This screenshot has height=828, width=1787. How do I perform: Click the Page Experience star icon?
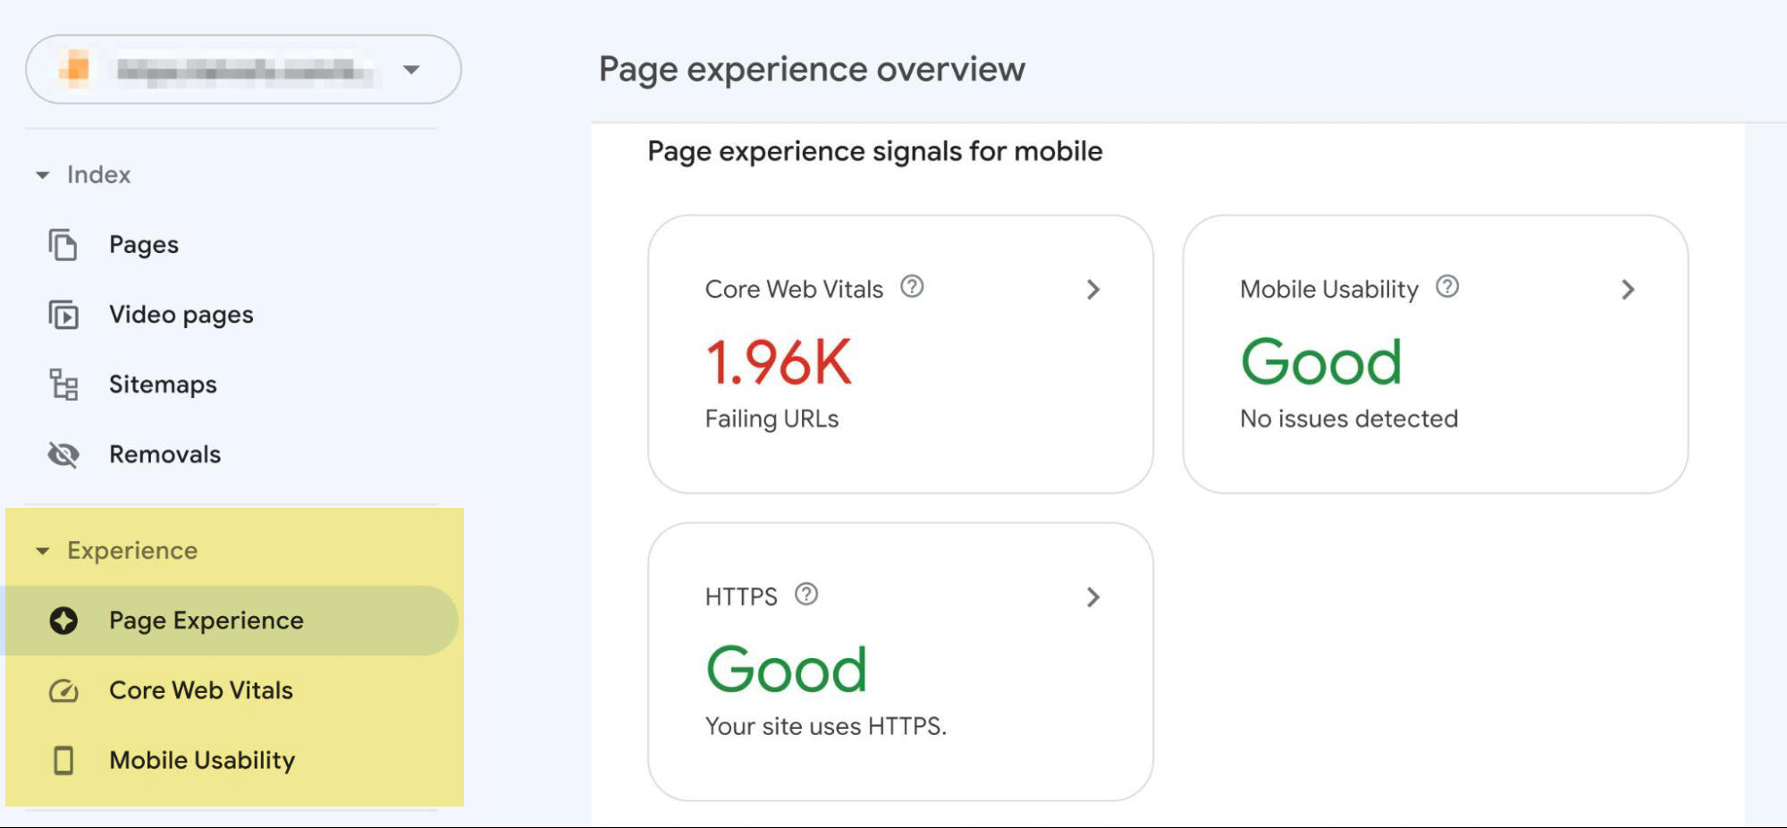[x=63, y=621]
